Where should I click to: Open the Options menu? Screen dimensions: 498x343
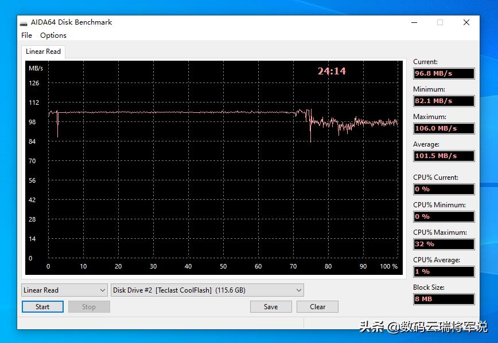53,35
